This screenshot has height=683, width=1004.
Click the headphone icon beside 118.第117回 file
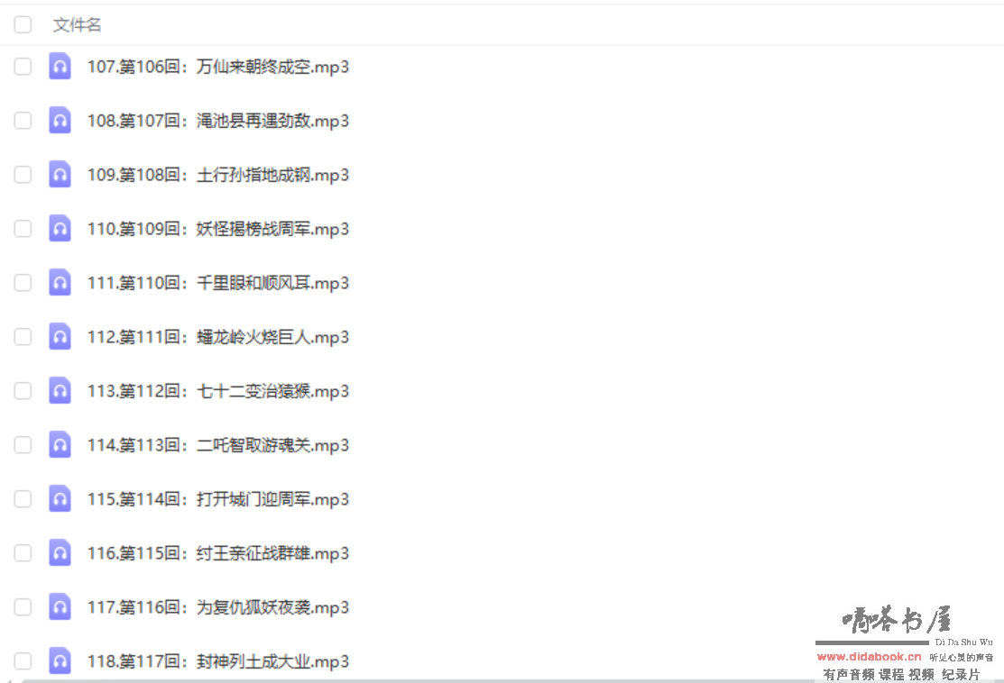coord(60,660)
